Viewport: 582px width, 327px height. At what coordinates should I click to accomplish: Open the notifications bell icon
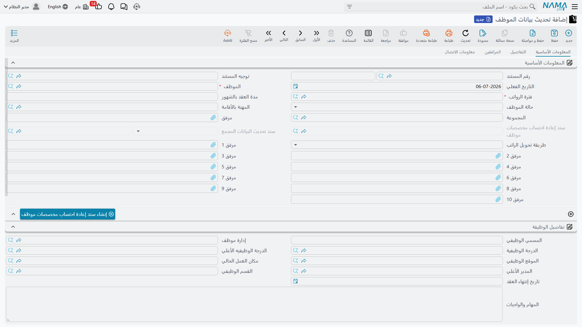(x=111, y=7)
